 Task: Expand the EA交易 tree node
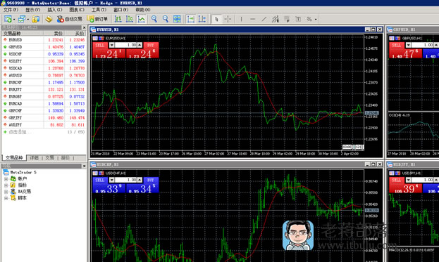click(x=6, y=192)
